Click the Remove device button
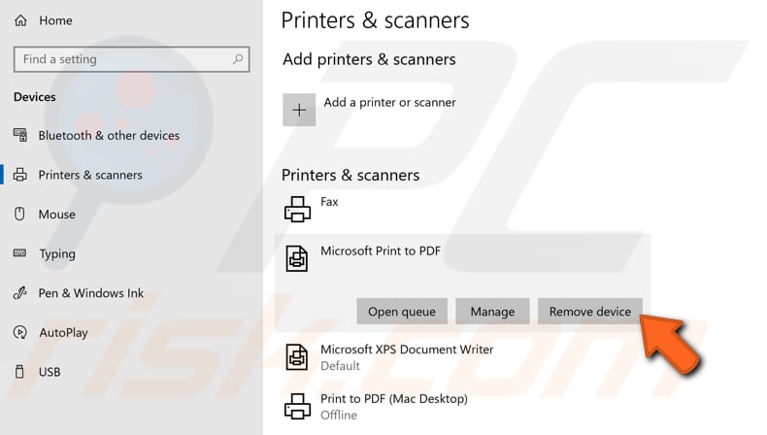This screenshot has width=767, height=435. tap(590, 312)
